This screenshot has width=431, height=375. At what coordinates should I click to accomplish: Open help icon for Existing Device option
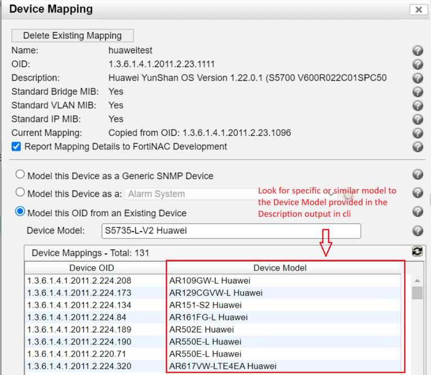pos(417,212)
